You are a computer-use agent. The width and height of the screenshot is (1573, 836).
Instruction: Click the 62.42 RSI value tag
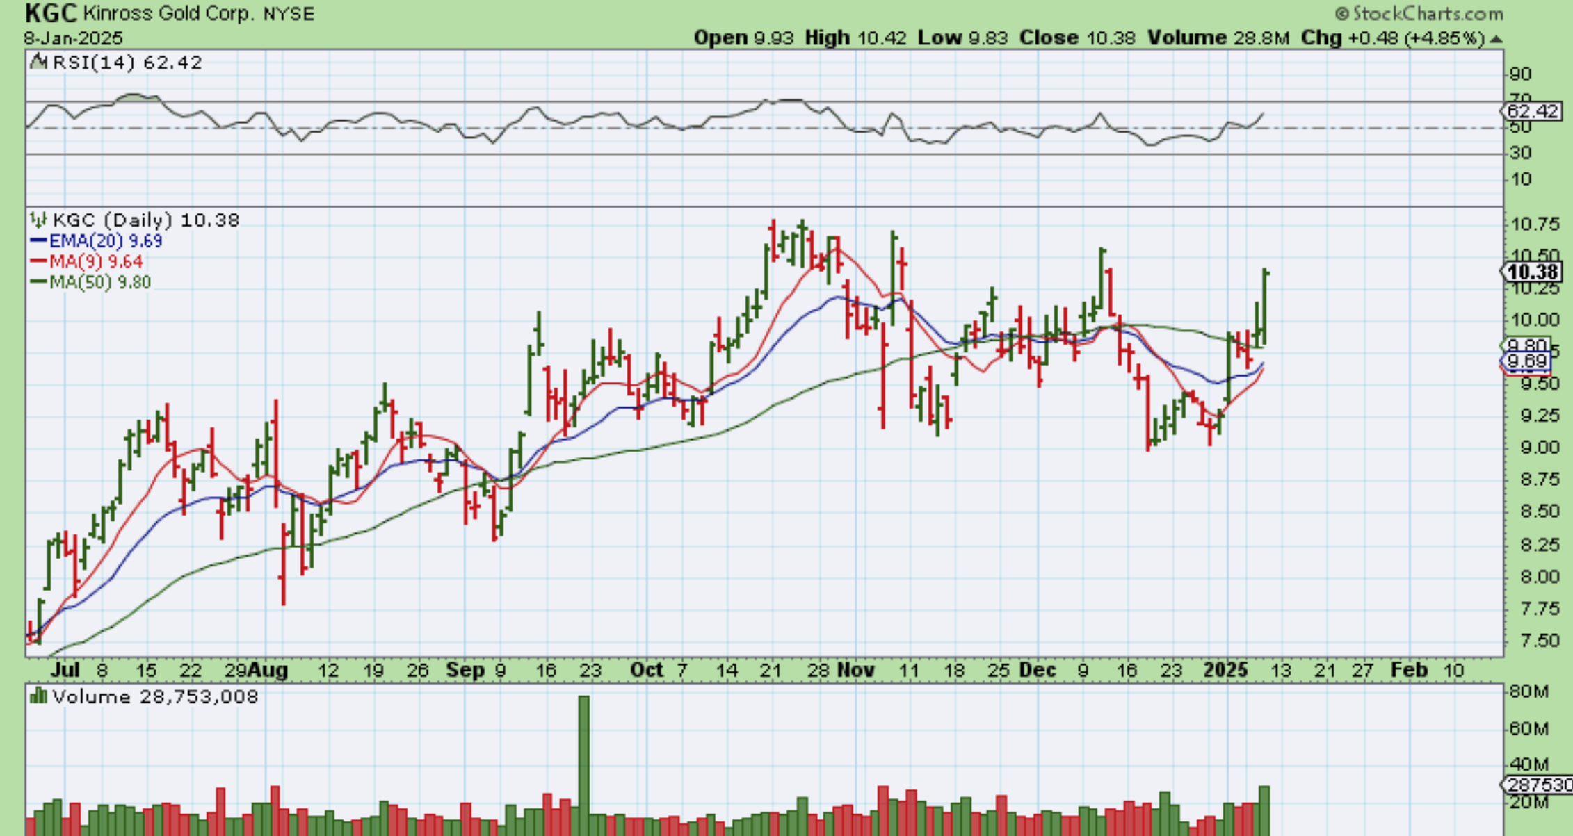[1531, 111]
